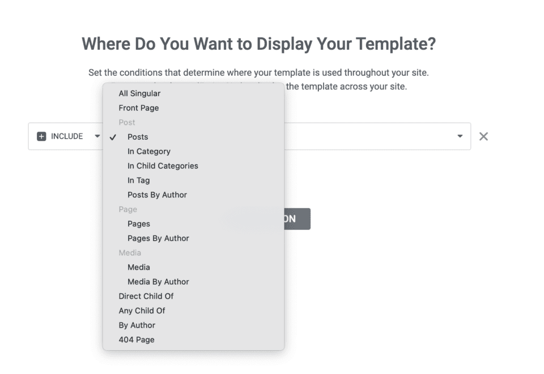Choose Front Page from the list
The image size is (544, 374).
[139, 108]
